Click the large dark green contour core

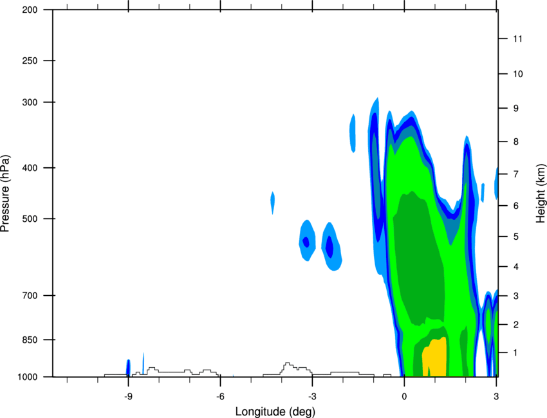click(418, 258)
